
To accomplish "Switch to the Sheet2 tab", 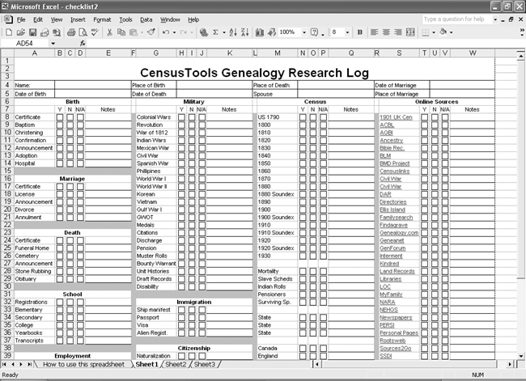I will (x=176, y=364).
